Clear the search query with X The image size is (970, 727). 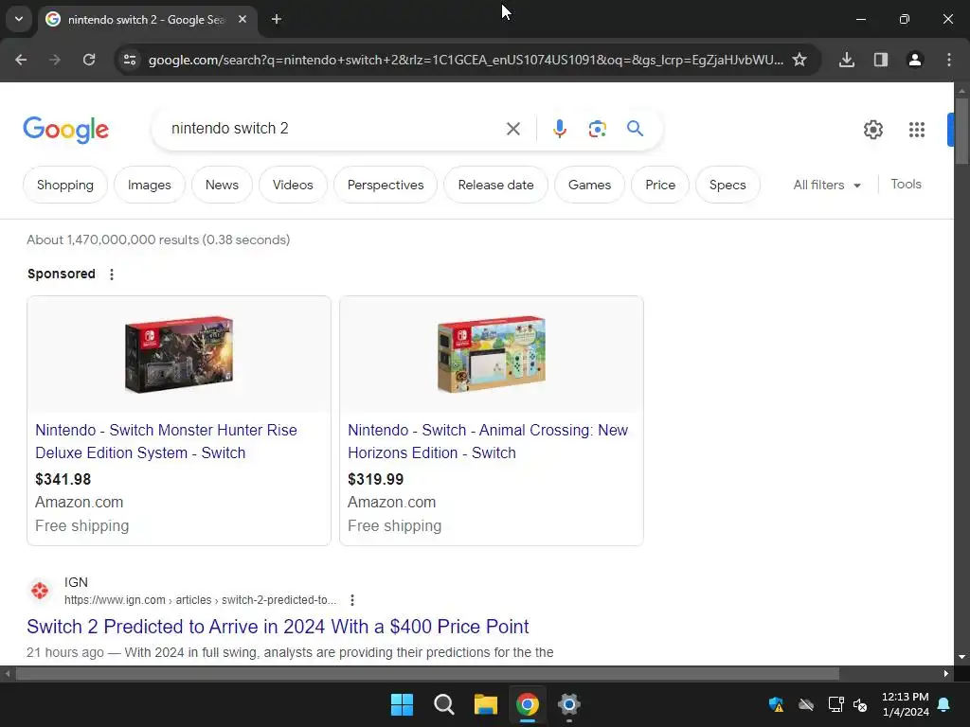(512, 129)
